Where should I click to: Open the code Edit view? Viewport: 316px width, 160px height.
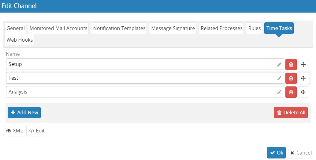pyautogui.click(x=37, y=131)
